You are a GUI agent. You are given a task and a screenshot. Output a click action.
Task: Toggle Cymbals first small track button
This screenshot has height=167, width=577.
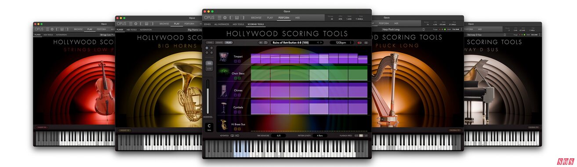pyautogui.click(x=236, y=112)
